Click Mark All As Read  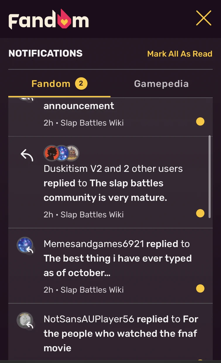180,54
